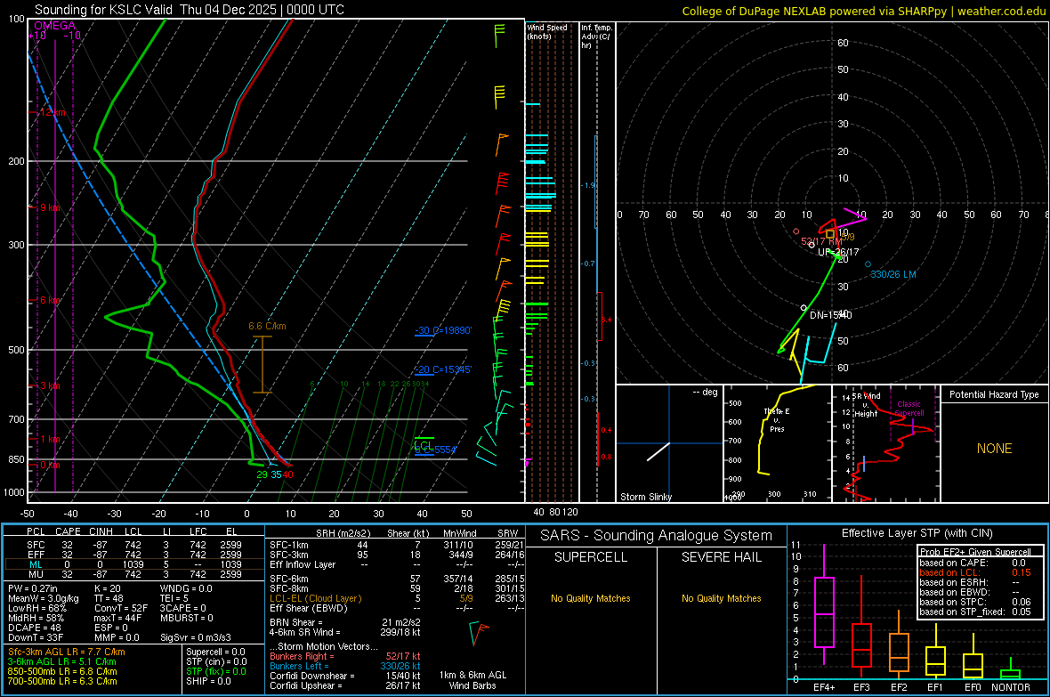Click the based on LCL: probability row
Image resolution: width=1050 pixels, height=697 pixels.
[975, 572]
